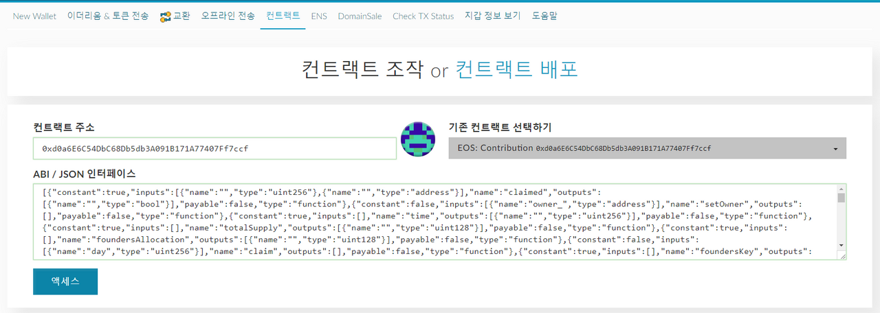880x313 pixels.
Task: Click the ABI textarea scrollbar down arrow
Action: [x=841, y=245]
